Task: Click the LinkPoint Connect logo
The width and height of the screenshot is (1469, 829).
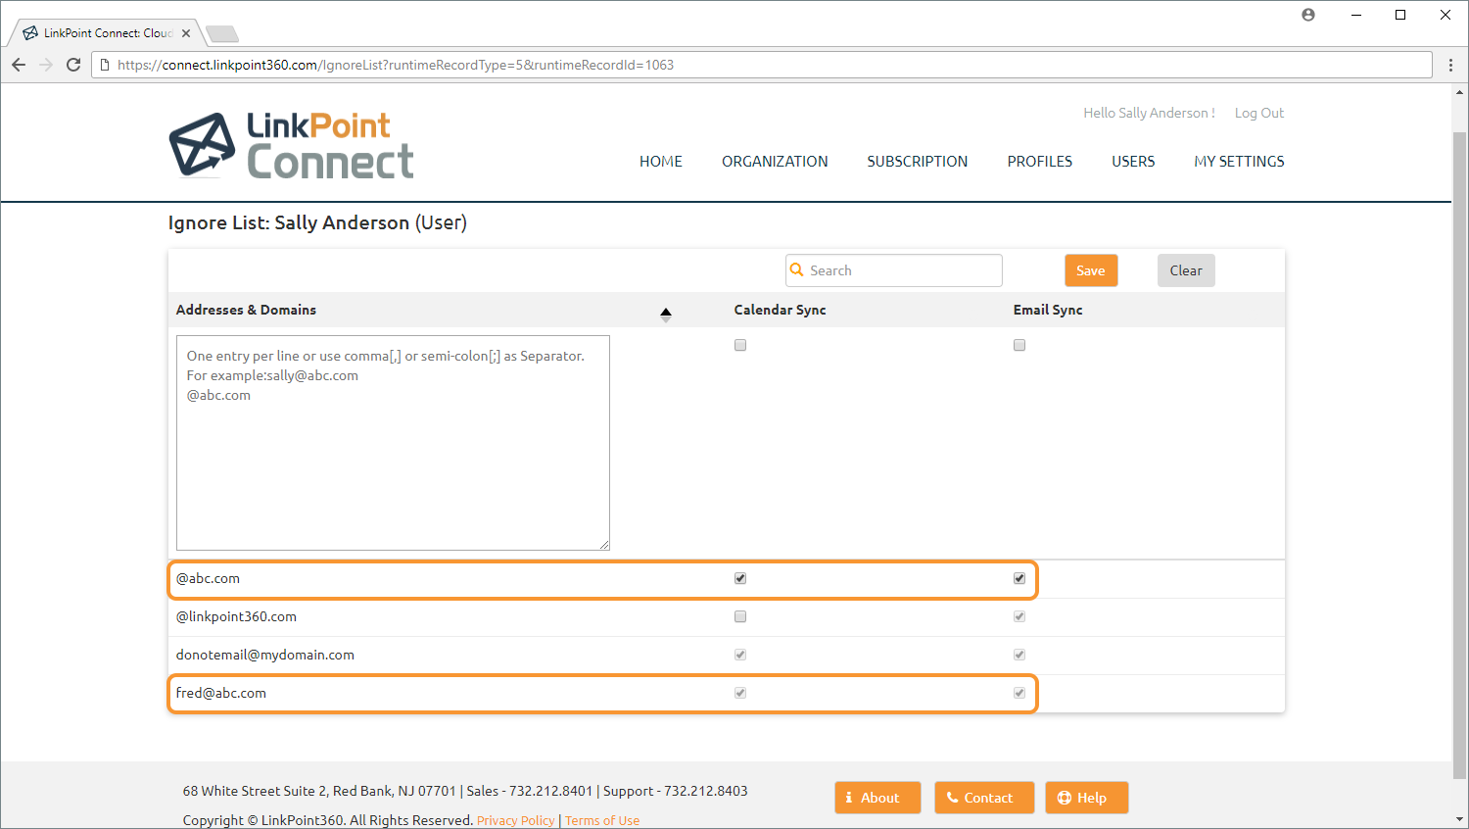Action: 291,145
